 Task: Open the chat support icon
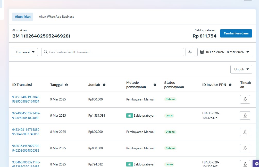257,164
